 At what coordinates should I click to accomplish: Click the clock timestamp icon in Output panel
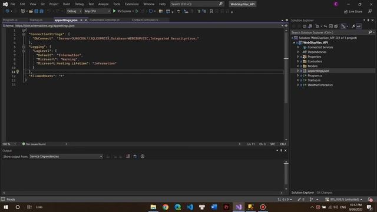143,156
